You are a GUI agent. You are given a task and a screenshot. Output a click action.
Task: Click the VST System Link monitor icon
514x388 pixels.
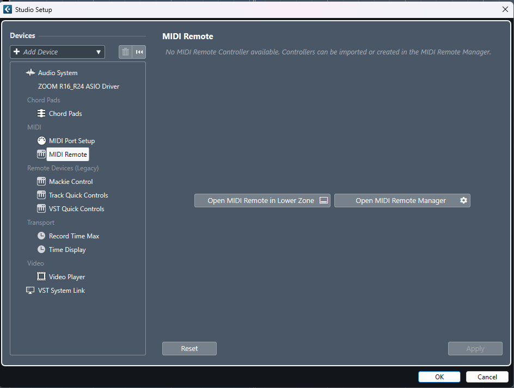[x=30, y=290]
